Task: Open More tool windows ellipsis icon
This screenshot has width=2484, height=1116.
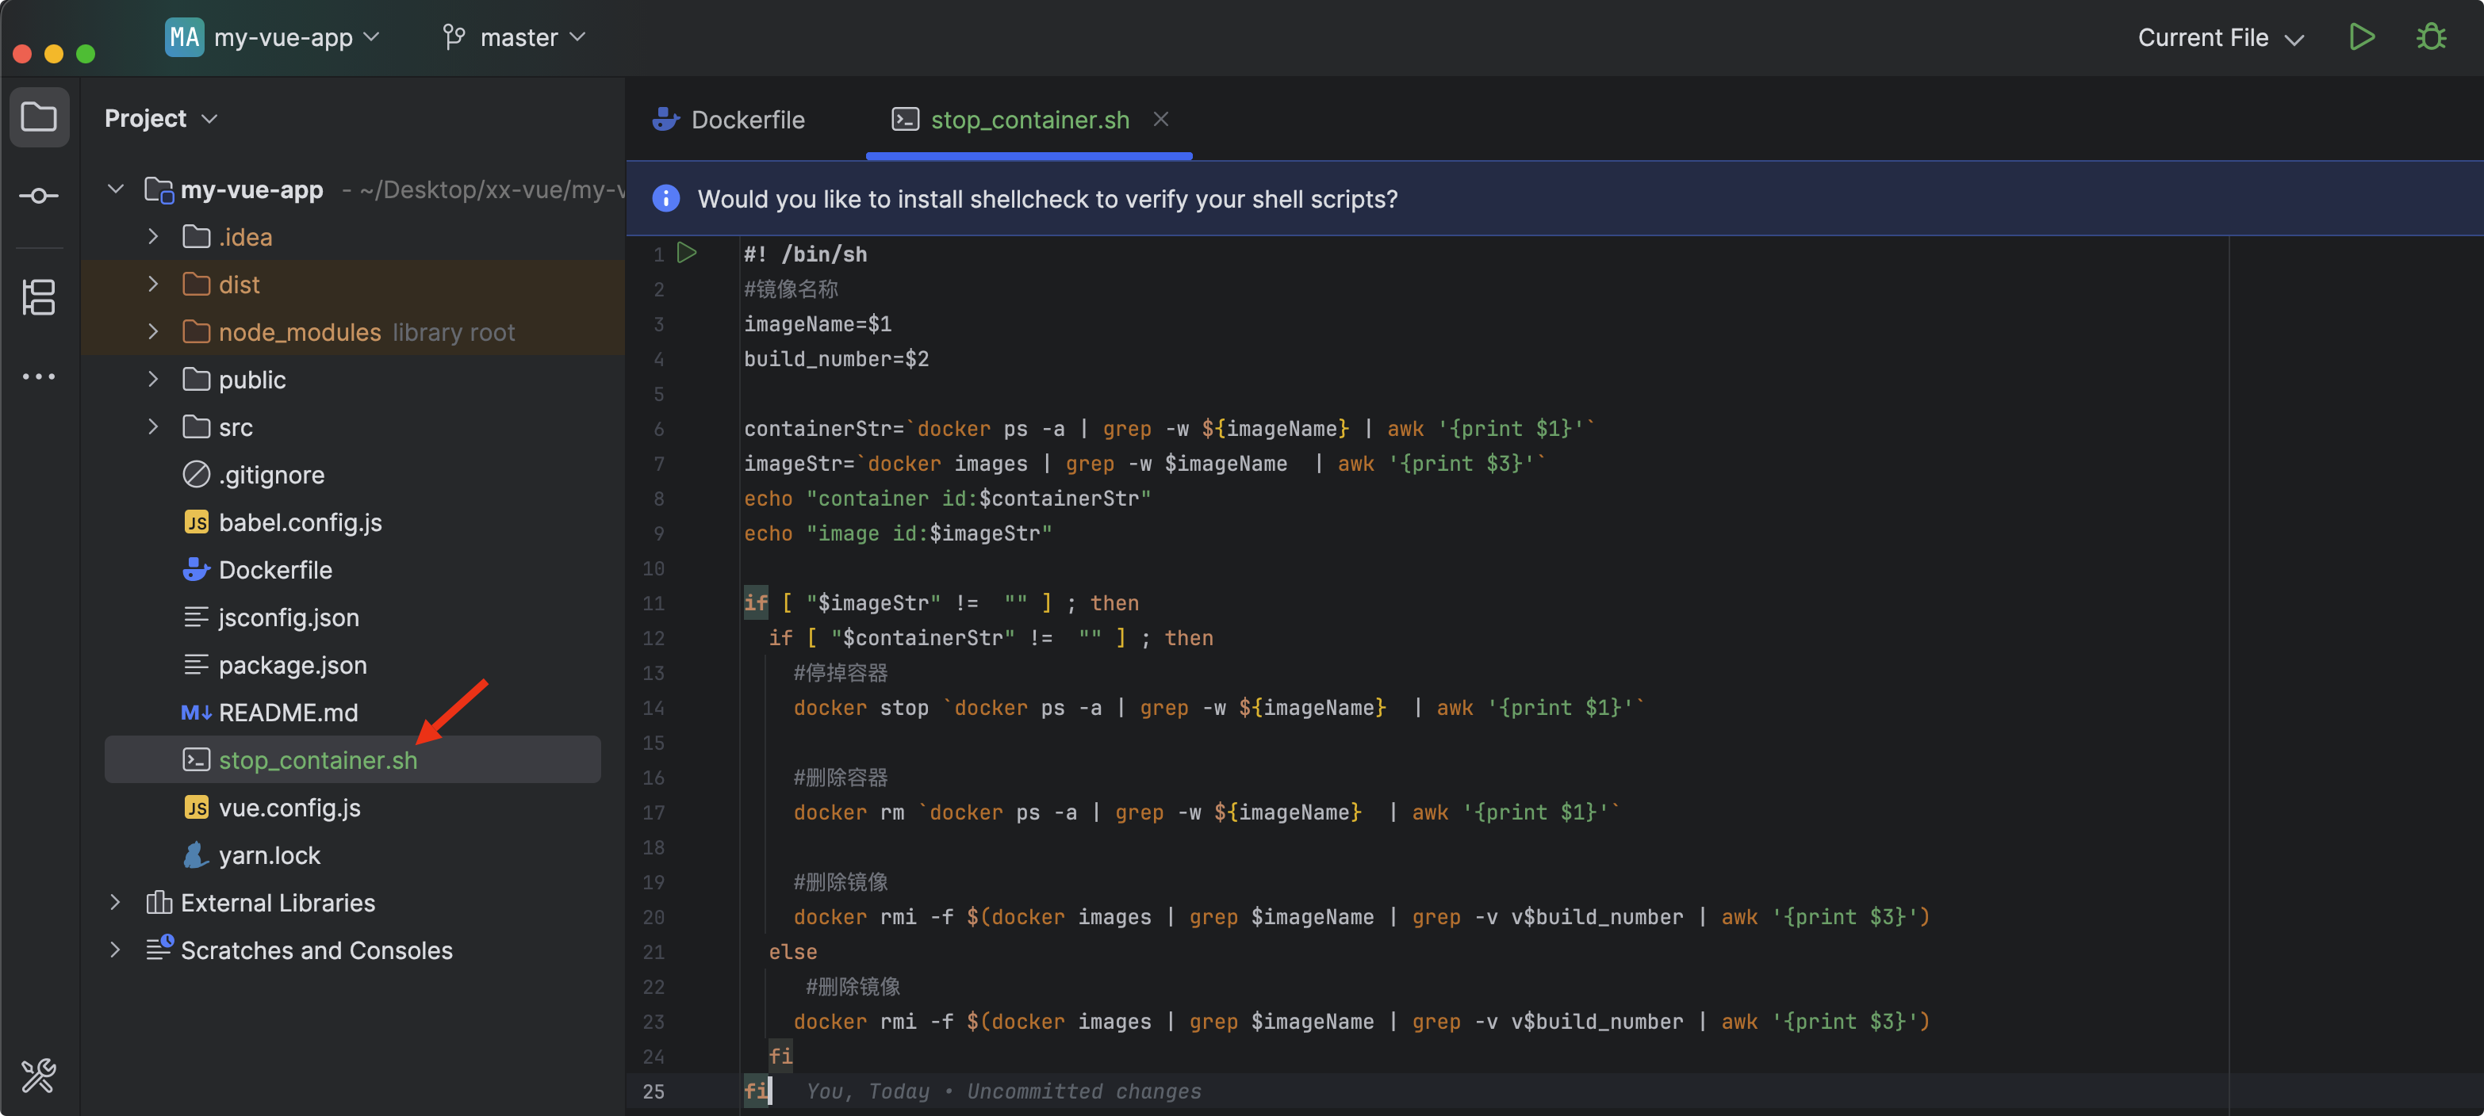Action: pyautogui.click(x=39, y=376)
